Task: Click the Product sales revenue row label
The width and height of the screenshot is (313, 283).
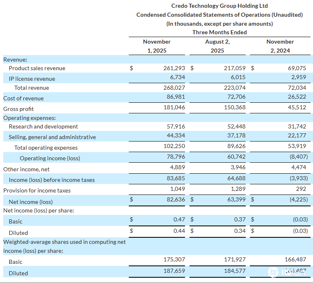Action: pyautogui.click(x=37, y=68)
